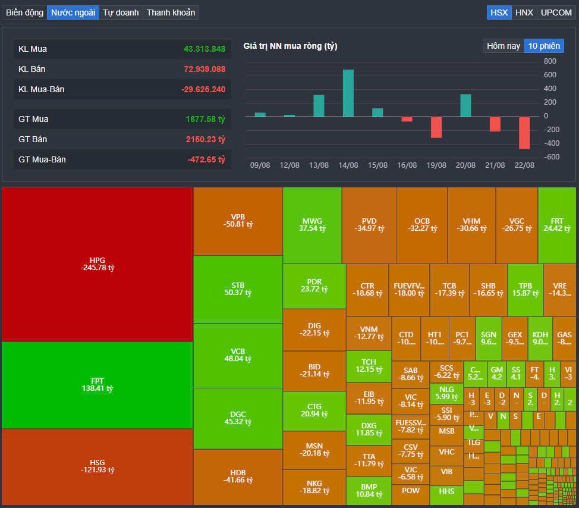Open the Tự doanh tab
The image size is (579, 508).
pos(121,12)
